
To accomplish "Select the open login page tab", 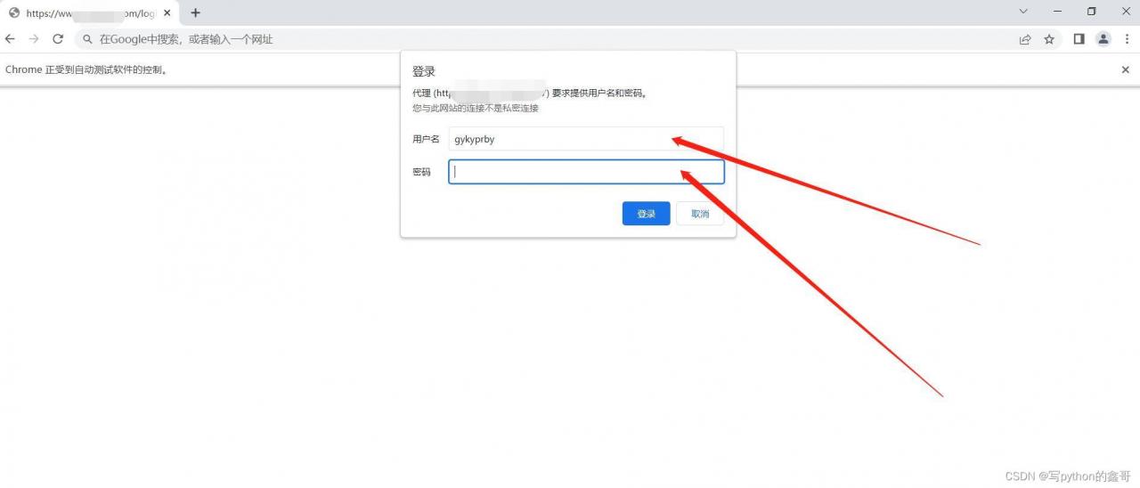I will pos(89,13).
